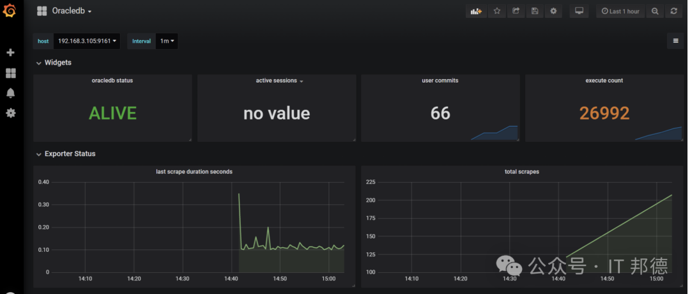Open host dropdown 192.168.3.105:9161

coord(87,41)
